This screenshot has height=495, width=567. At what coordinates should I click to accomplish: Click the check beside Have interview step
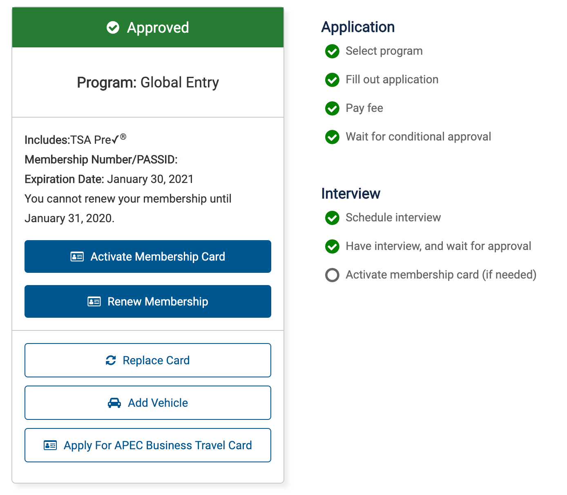click(x=332, y=246)
